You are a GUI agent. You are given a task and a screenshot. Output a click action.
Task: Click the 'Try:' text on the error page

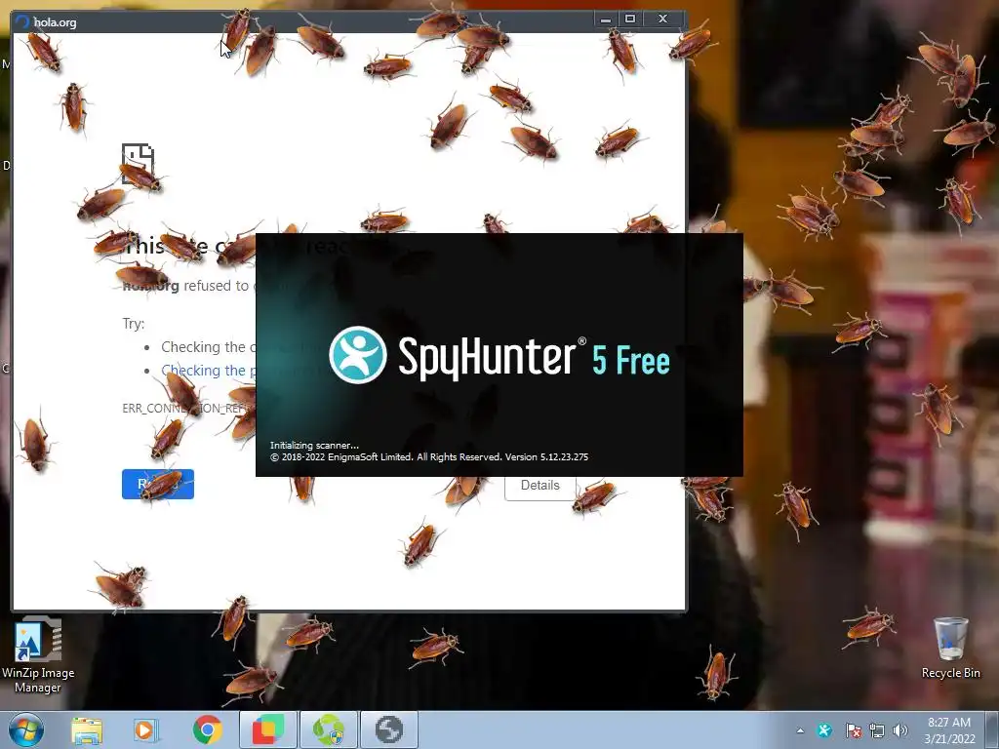pos(133,324)
